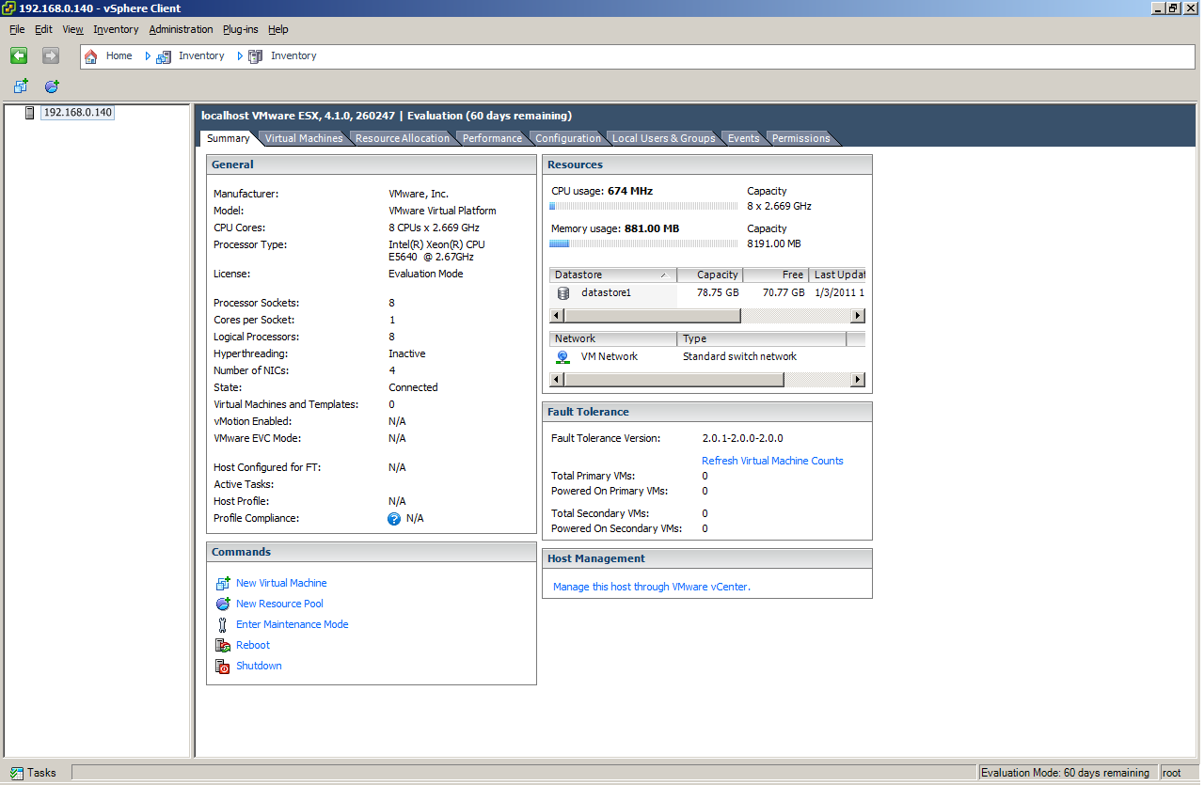Click the Profile Compliance question mark icon
This screenshot has width=1204, height=785.
point(394,518)
